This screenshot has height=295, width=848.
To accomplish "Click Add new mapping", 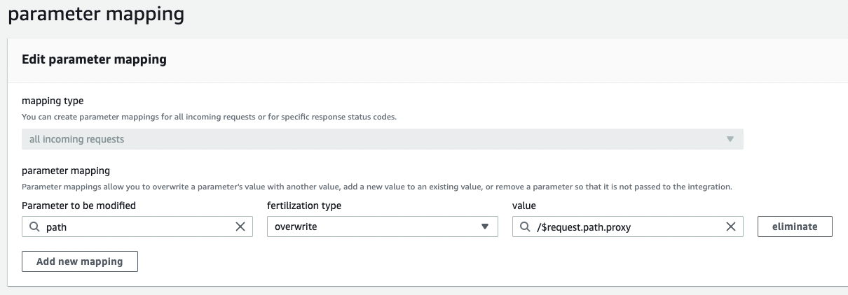I will tap(80, 261).
